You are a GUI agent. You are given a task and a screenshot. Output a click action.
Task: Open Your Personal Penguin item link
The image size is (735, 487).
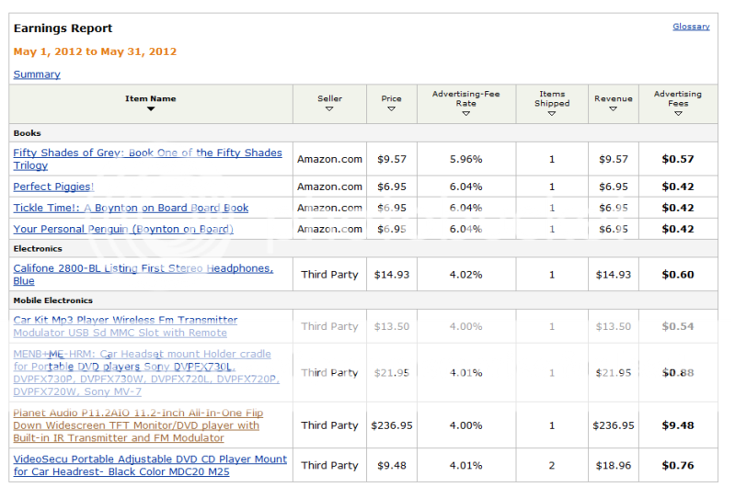point(123,229)
